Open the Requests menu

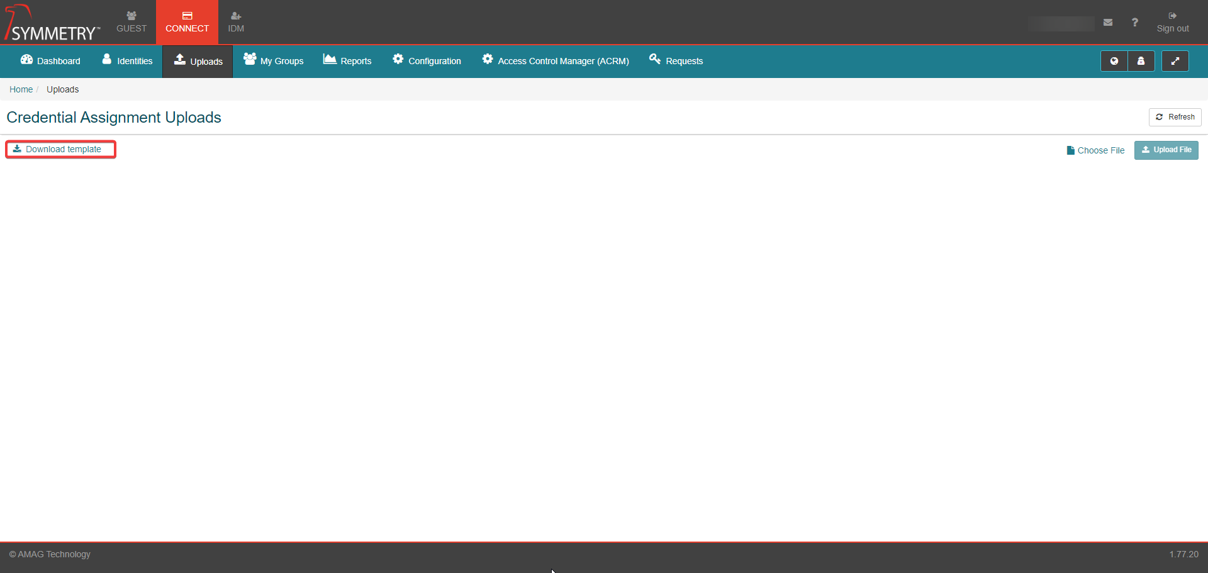(676, 61)
